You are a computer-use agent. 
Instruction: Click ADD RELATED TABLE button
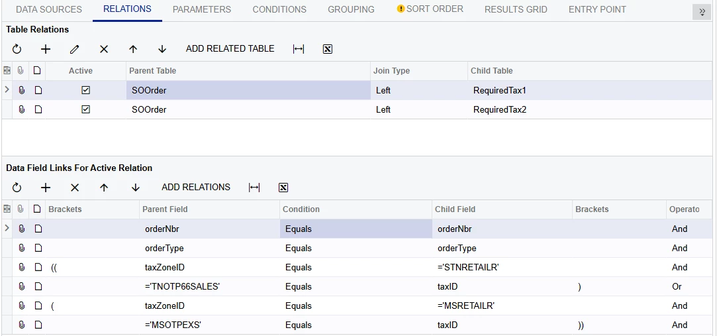click(230, 48)
